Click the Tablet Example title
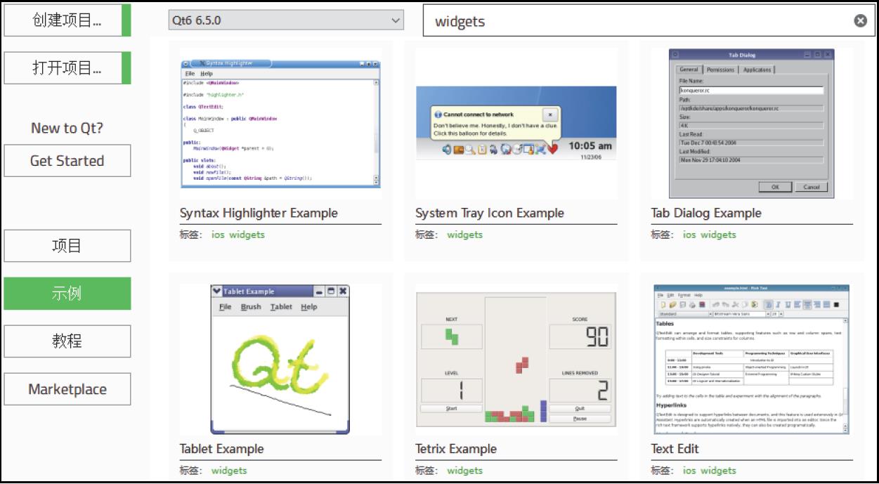This screenshot has height=484, width=879. [222, 449]
